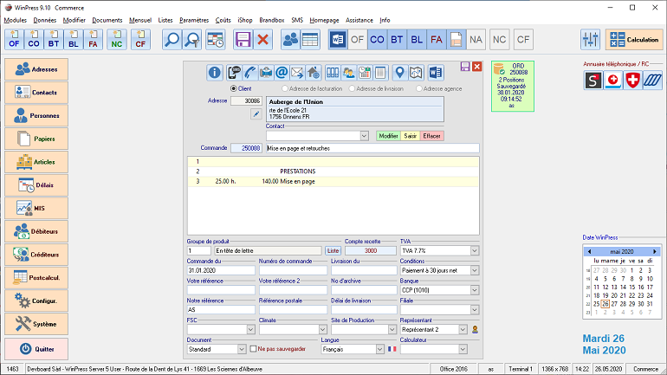Open the people group toolbar icon
Viewport: 667px width, 375px height.
tap(290, 40)
